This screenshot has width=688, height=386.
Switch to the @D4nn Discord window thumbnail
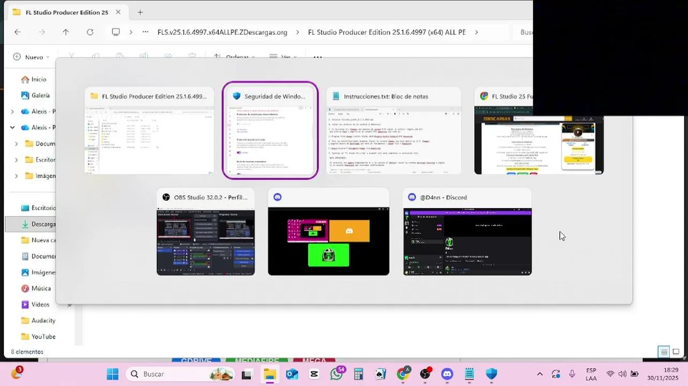467,231
